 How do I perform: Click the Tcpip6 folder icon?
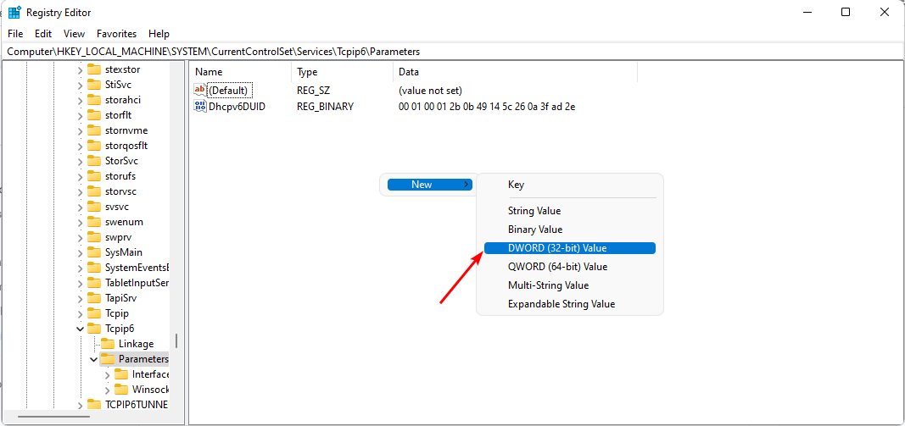click(x=94, y=329)
